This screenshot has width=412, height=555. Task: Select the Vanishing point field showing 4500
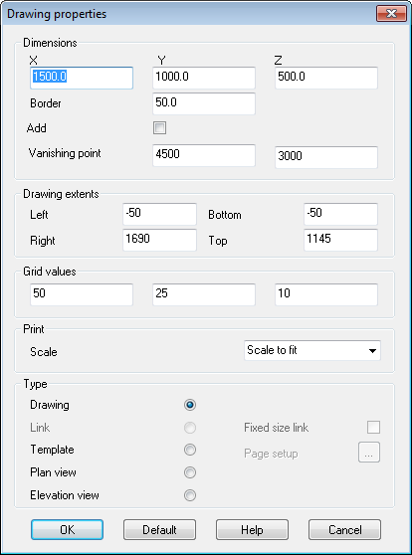(204, 155)
